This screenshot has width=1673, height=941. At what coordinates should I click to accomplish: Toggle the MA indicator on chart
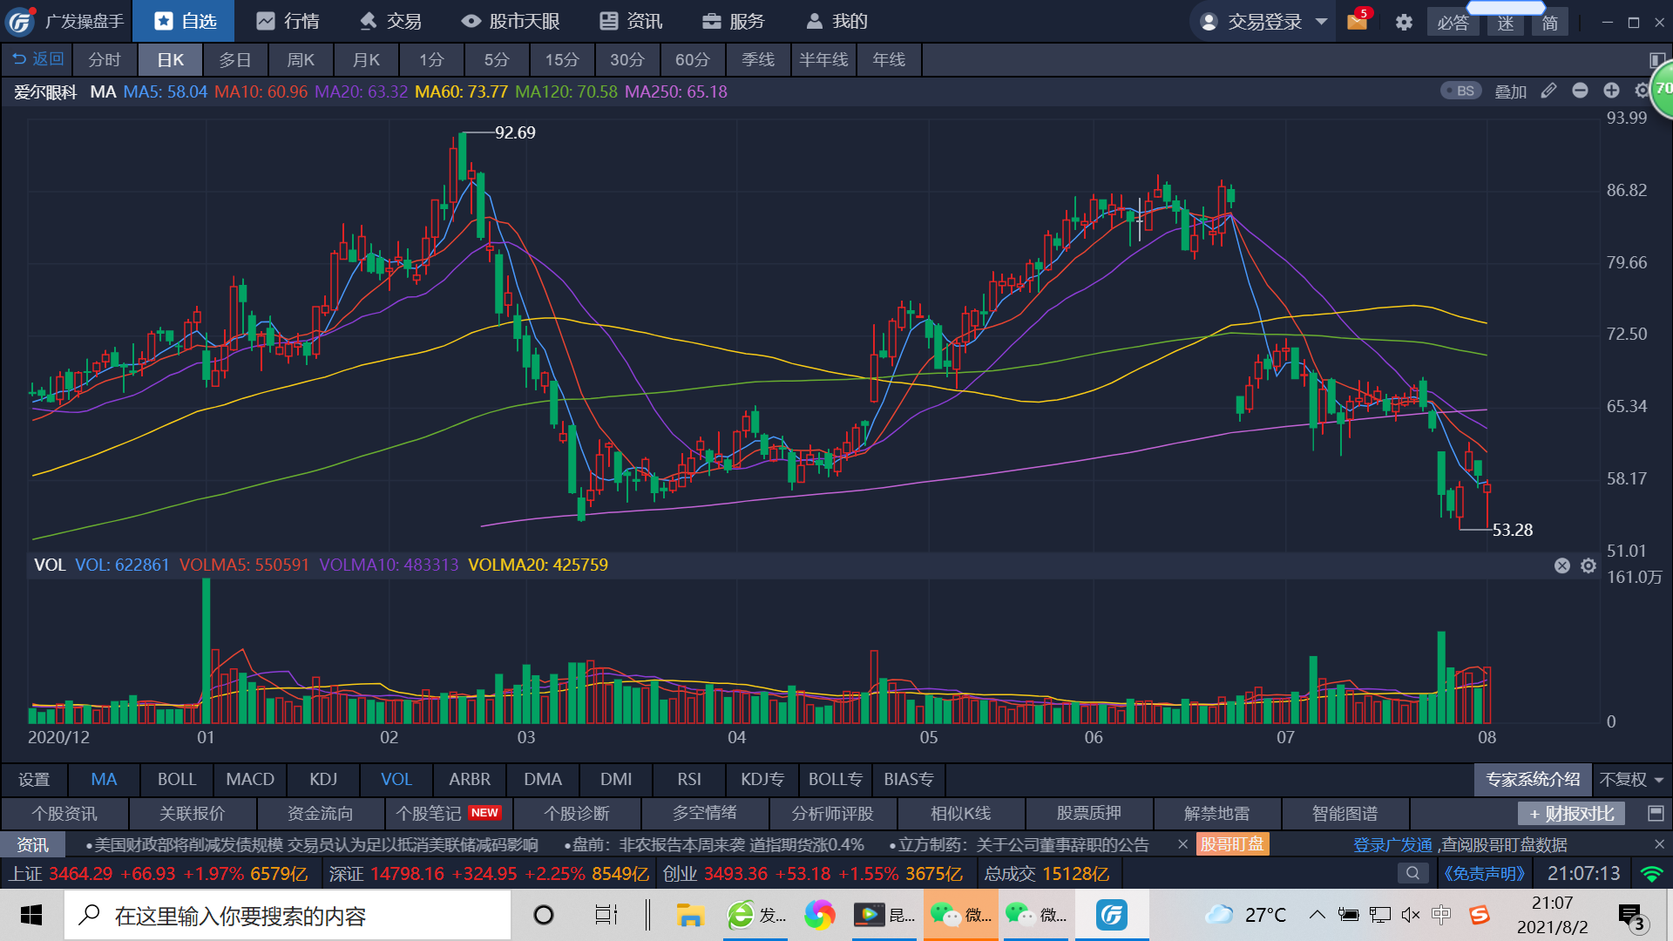tap(104, 779)
